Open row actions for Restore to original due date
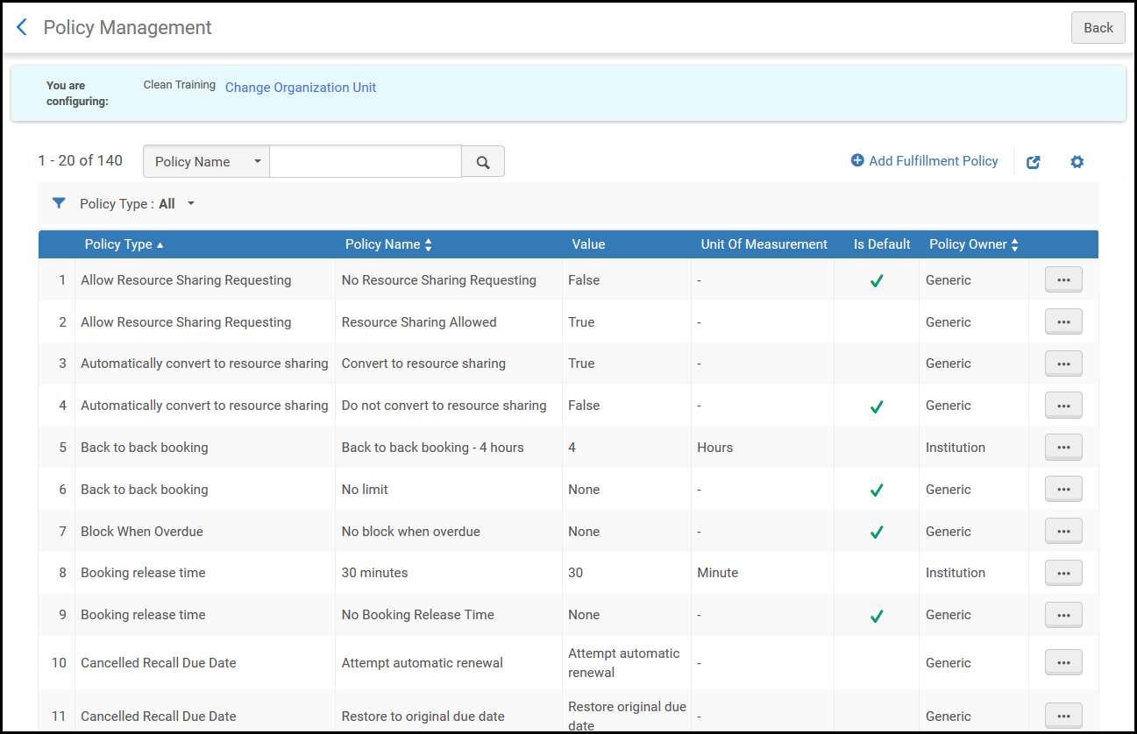The width and height of the screenshot is (1137, 734). tap(1063, 716)
